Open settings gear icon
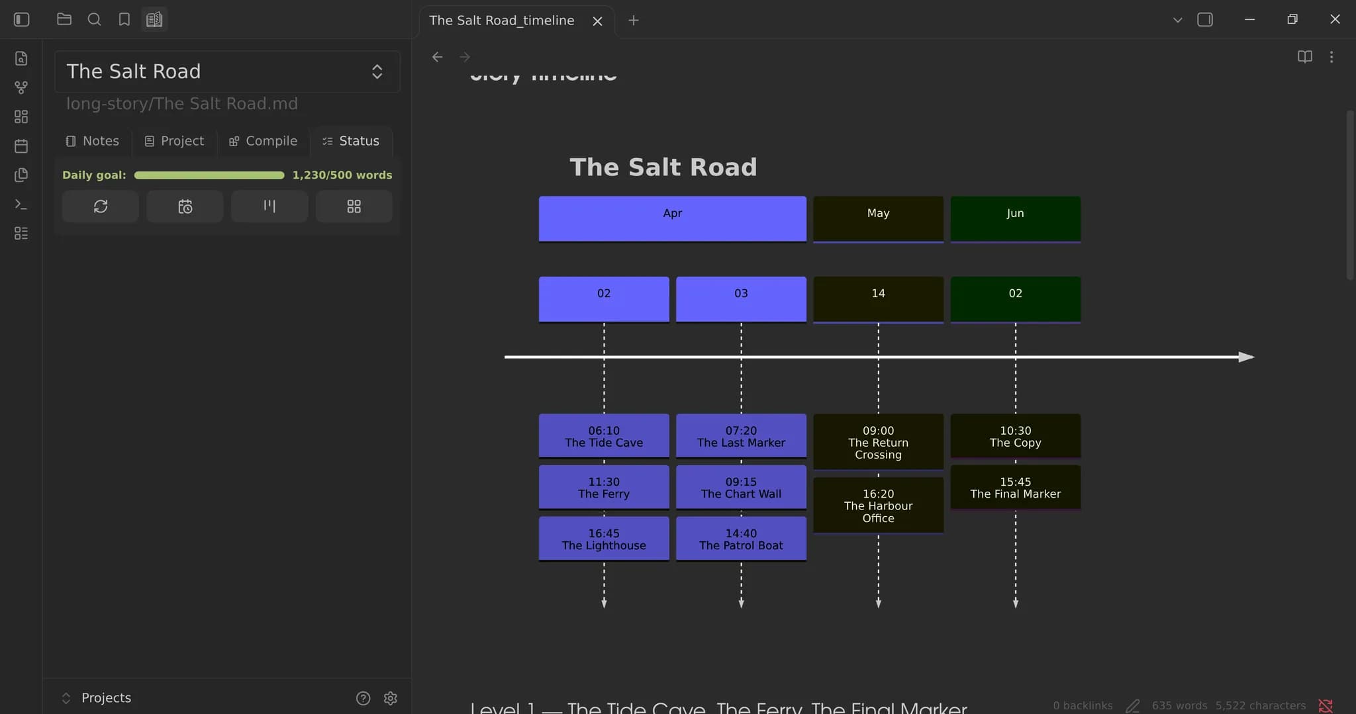 [x=391, y=698]
